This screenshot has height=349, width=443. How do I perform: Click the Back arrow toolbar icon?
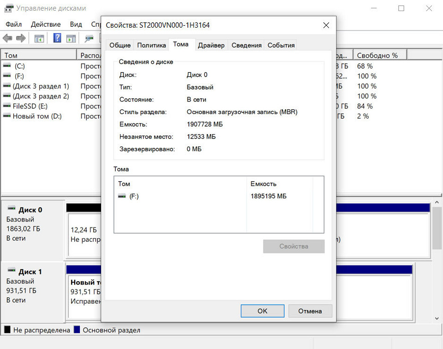pyautogui.click(x=7, y=38)
